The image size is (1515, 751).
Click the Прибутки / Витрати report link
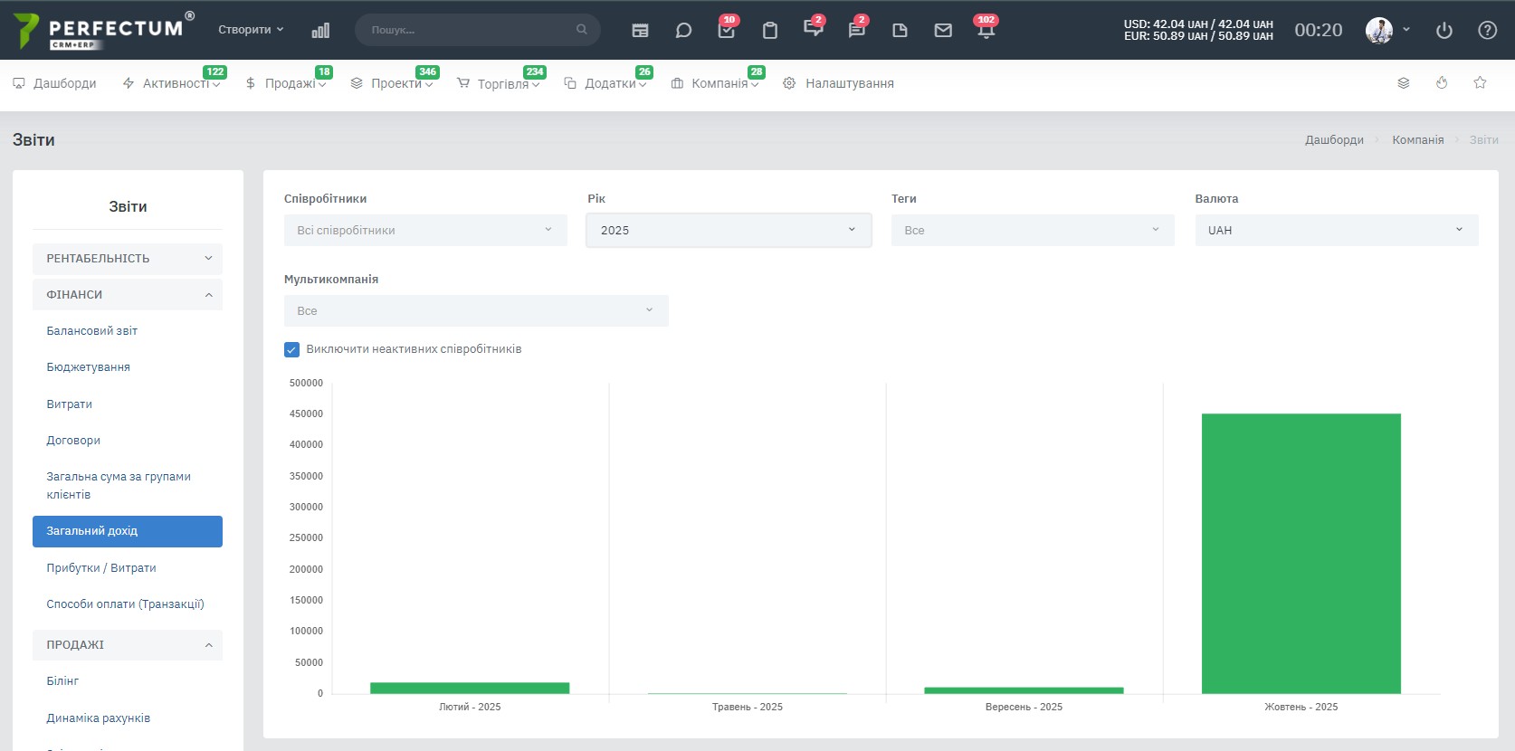(x=101, y=568)
